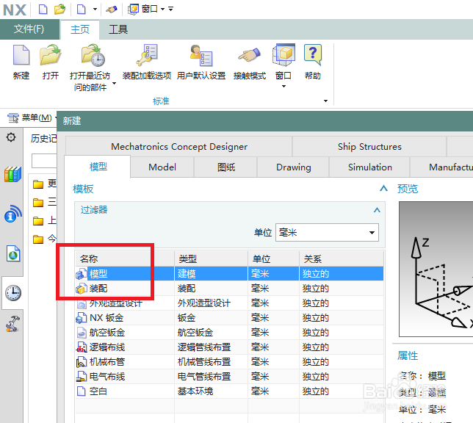Click the 逻辑布线 template icon
Screen dimensions: 473x423
(x=81, y=347)
